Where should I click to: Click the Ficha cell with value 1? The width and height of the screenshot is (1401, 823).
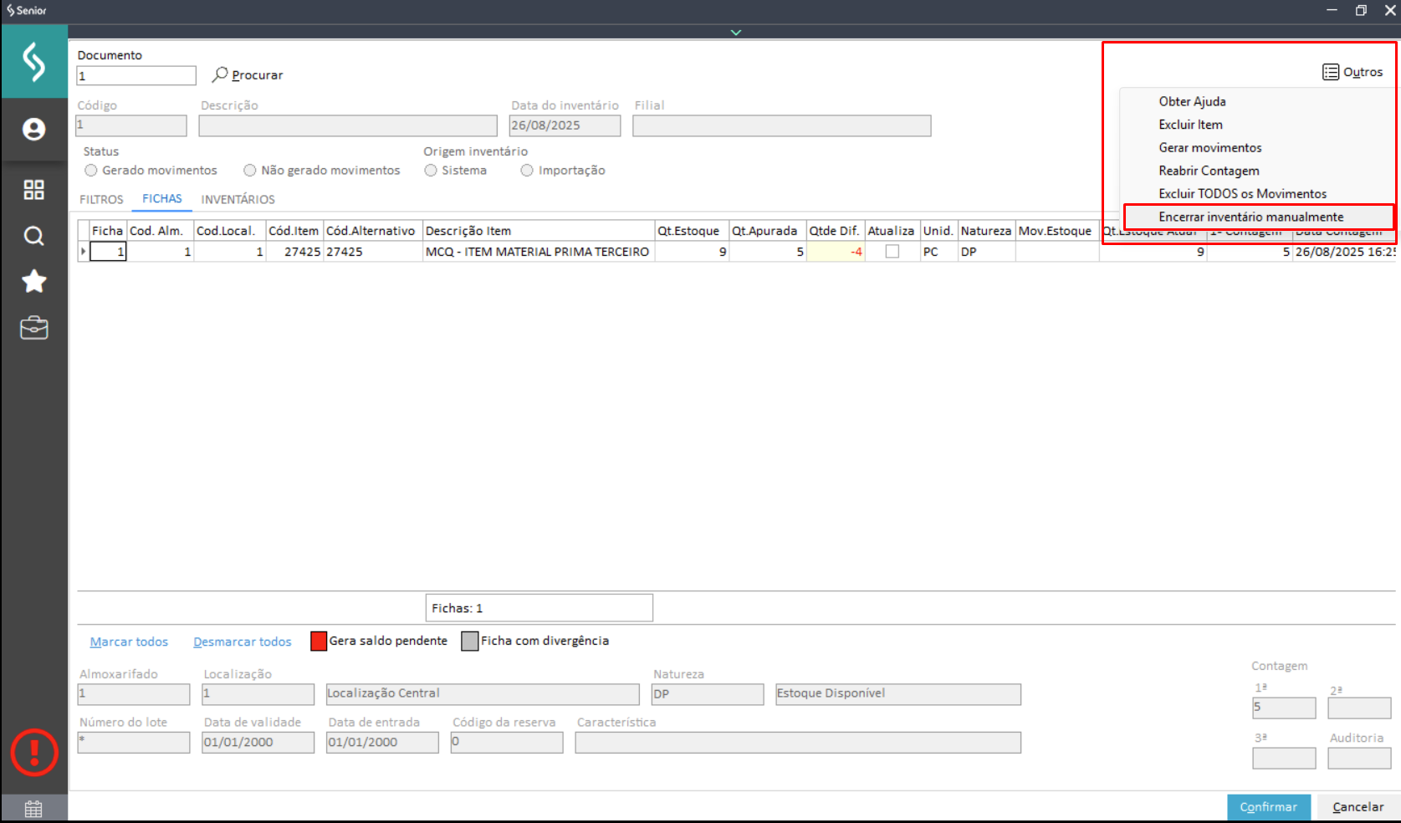tap(108, 251)
